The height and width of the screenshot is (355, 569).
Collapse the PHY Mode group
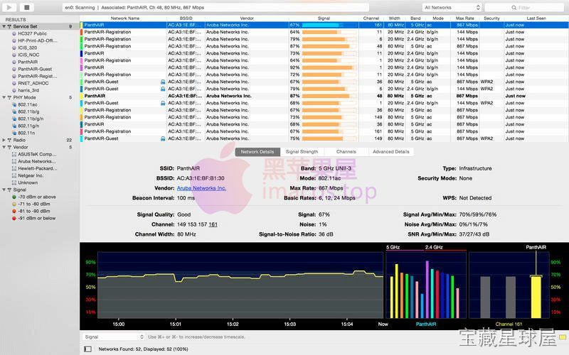pyautogui.click(x=4, y=97)
